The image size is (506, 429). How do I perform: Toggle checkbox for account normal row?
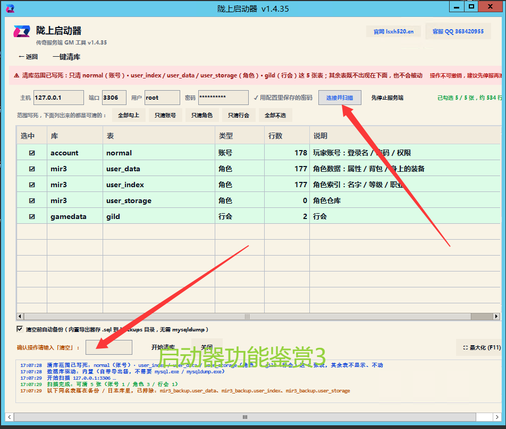coord(32,153)
